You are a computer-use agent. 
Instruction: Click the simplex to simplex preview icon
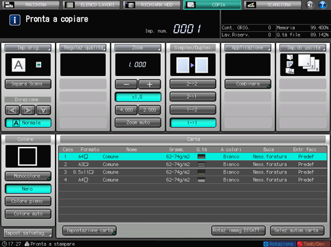(x=193, y=65)
